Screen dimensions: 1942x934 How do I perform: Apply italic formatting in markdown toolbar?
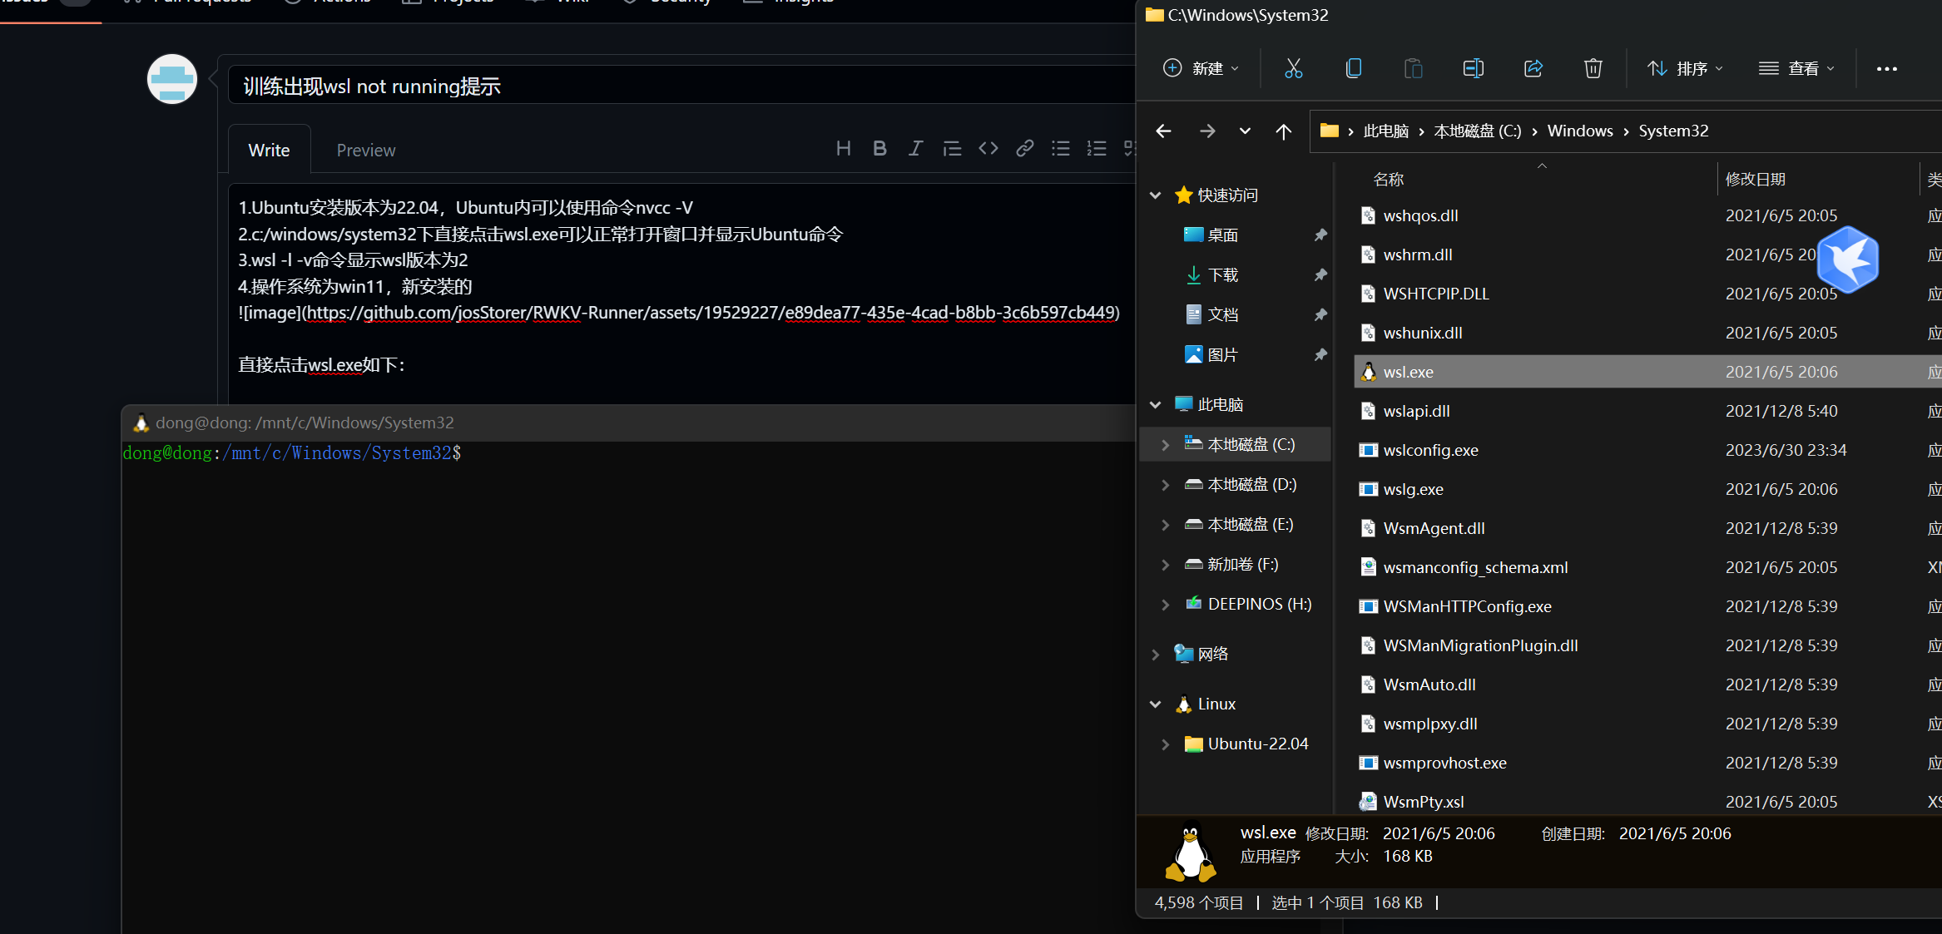pos(915,148)
